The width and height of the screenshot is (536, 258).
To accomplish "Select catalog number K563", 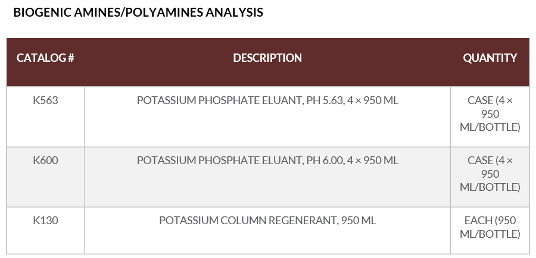I will (45, 100).
